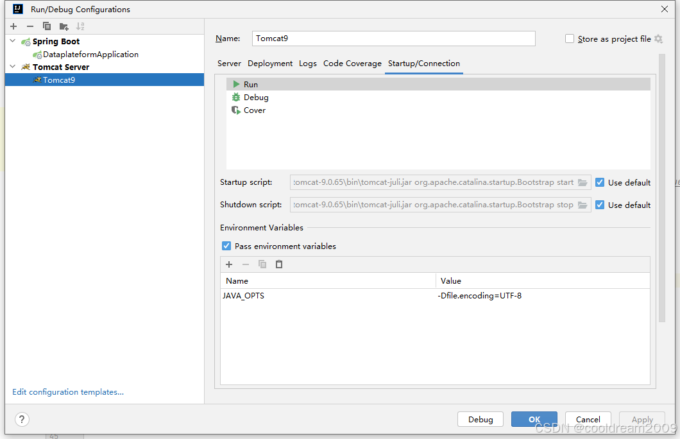680x439 pixels.
Task: Click the Cancel button
Action: click(588, 420)
